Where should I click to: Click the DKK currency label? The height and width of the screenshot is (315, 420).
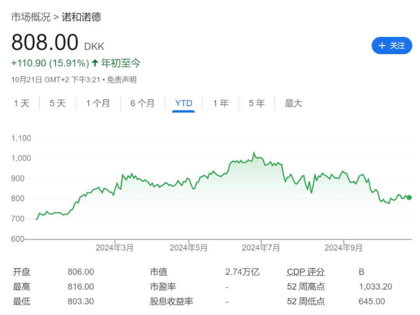pos(94,47)
